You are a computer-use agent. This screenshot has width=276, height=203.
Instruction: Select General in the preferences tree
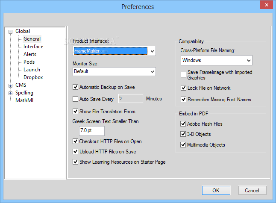32,39
